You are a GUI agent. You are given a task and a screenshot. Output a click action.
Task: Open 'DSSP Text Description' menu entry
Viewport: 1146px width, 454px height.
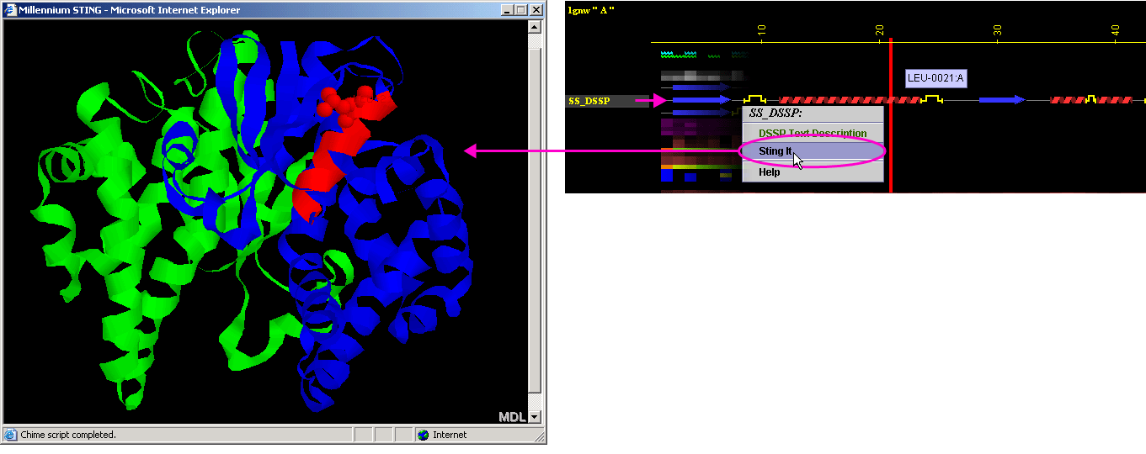click(x=813, y=133)
